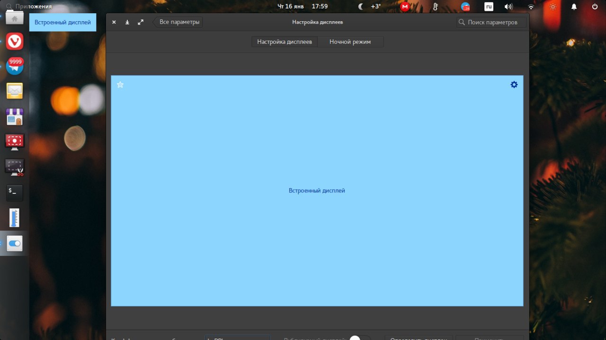Screen dimensions: 606x340
Task: Click the expand arrows icon in titlebar
Action: pos(141,22)
